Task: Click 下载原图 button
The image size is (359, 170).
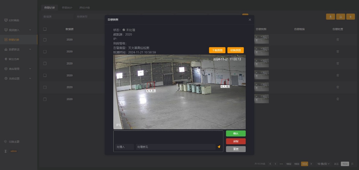Action: (217, 50)
